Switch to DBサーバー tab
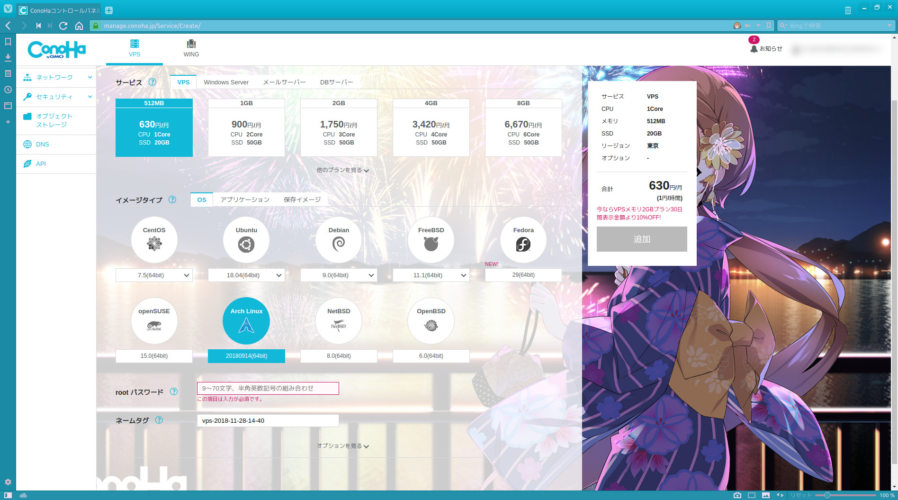898x500 pixels. [336, 82]
